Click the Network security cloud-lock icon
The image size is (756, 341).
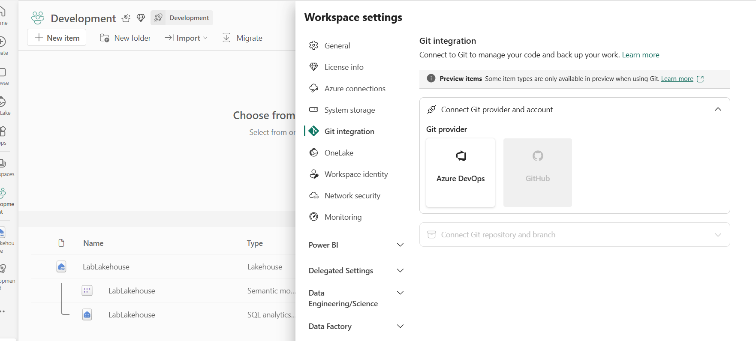[x=314, y=195]
